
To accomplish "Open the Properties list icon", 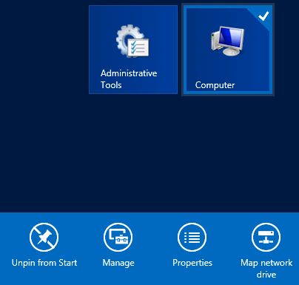I will 192,237.
